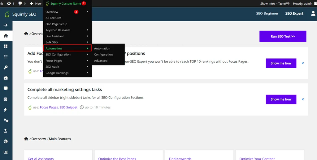Image resolution: width=317 pixels, height=160 pixels.
Task: Open the Focus Pages link in marketing task
Action: click(49, 107)
